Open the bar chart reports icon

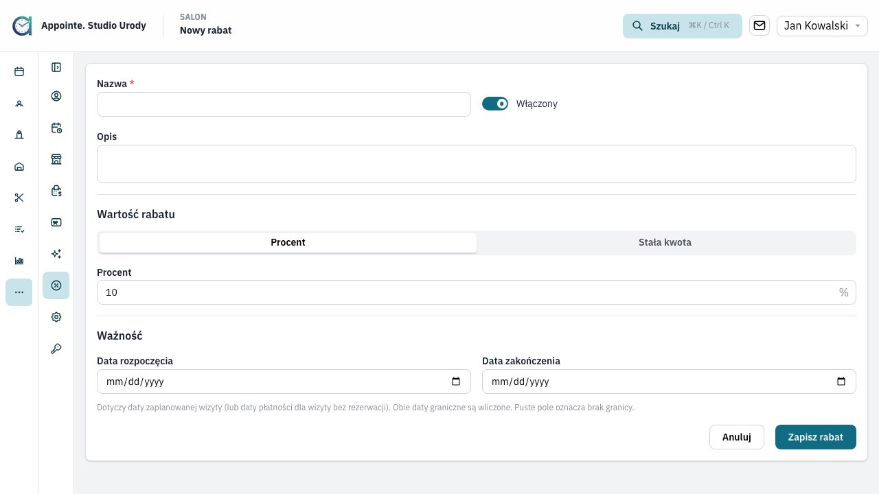pyautogui.click(x=19, y=261)
